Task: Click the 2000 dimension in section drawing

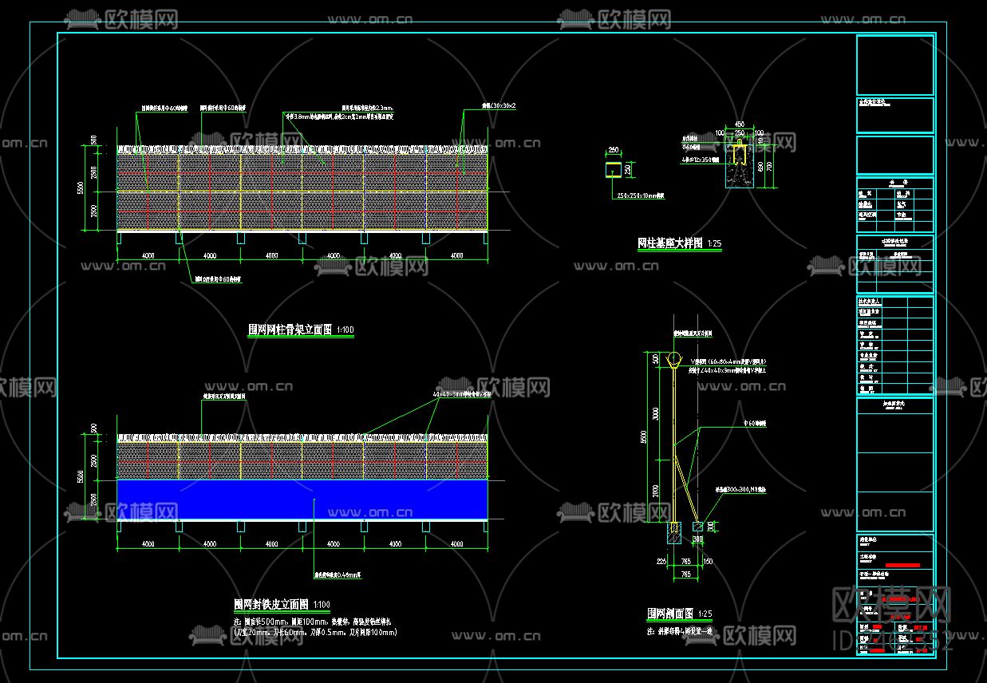Action: click(x=657, y=490)
